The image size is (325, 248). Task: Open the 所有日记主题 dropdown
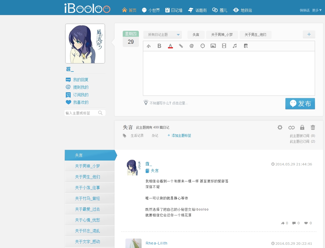coord(163,35)
